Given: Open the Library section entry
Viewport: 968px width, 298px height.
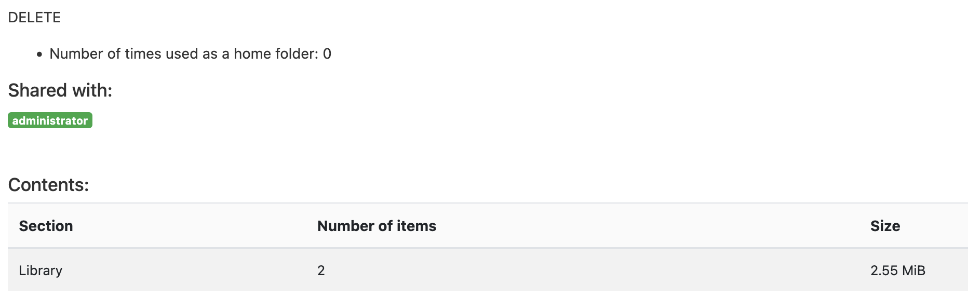Looking at the screenshot, I should tap(41, 270).
